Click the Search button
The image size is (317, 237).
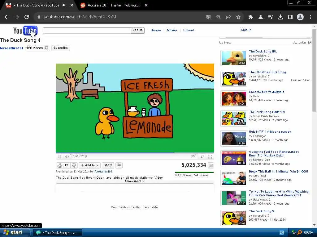click(138, 30)
